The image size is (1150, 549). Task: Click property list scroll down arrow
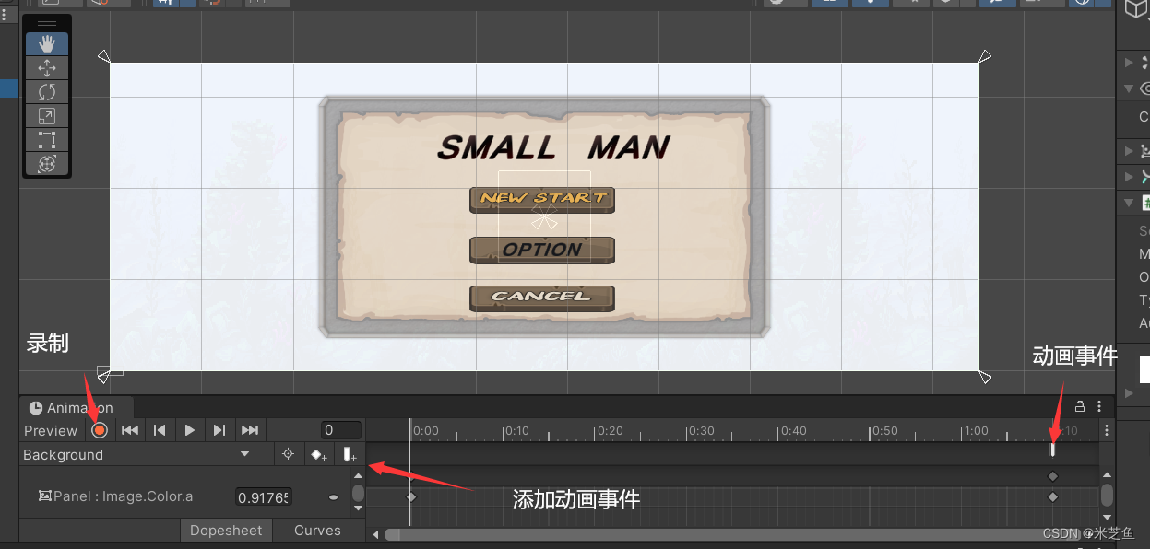coord(358,508)
